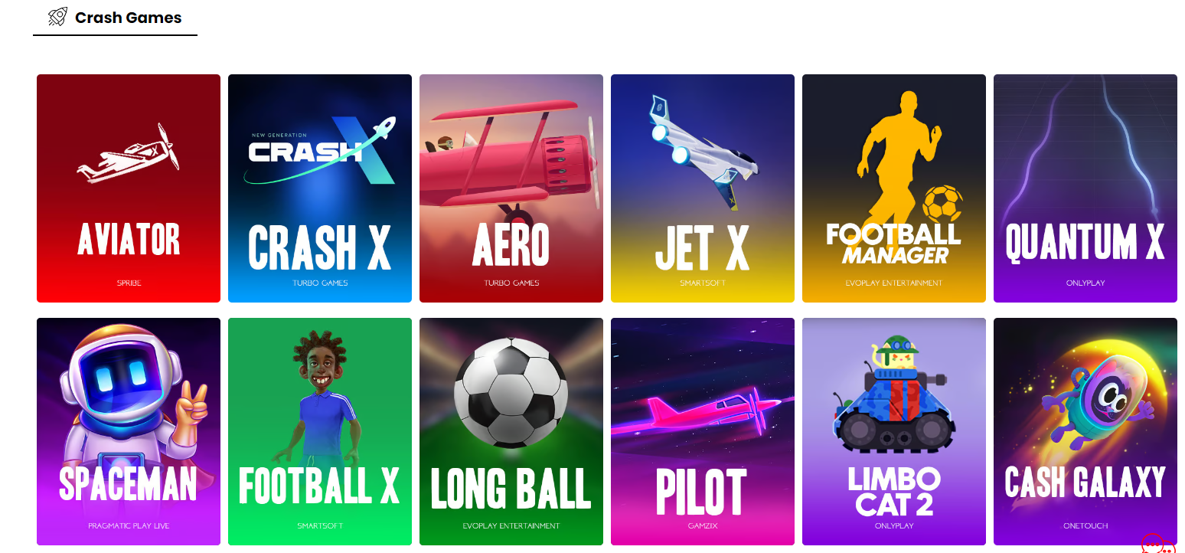The width and height of the screenshot is (1185, 553).
Task: Open the Limbo Cat 2 game
Action: coord(894,431)
